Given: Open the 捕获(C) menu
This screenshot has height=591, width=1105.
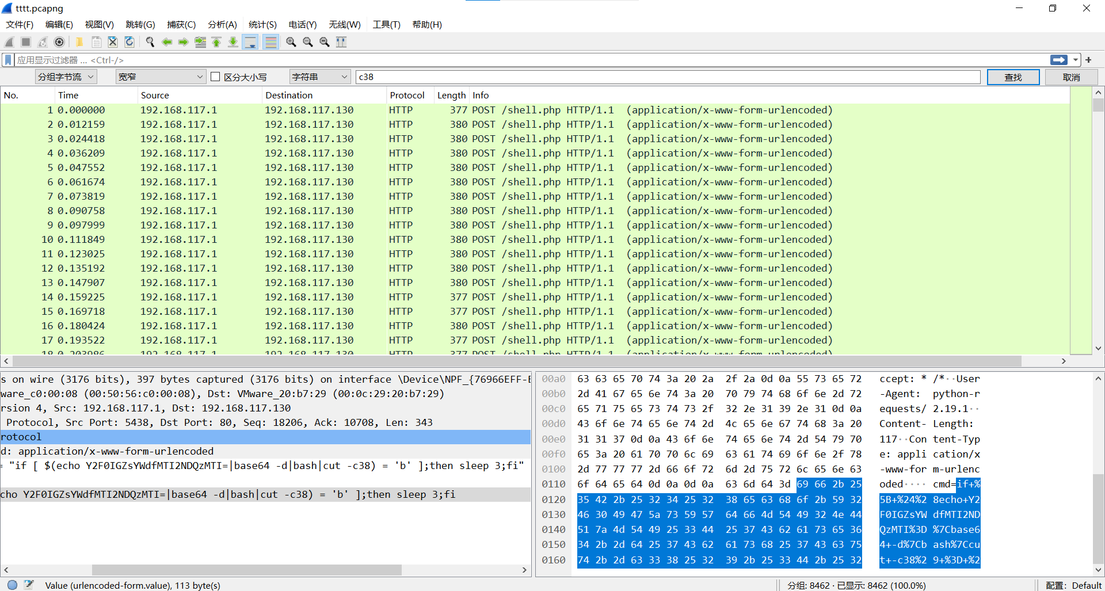Looking at the screenshot, I should 181,24.
